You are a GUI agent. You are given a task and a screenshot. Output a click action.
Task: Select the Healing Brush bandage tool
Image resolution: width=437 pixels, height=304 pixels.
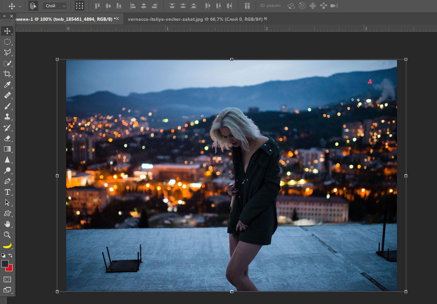tap(7, 95)
